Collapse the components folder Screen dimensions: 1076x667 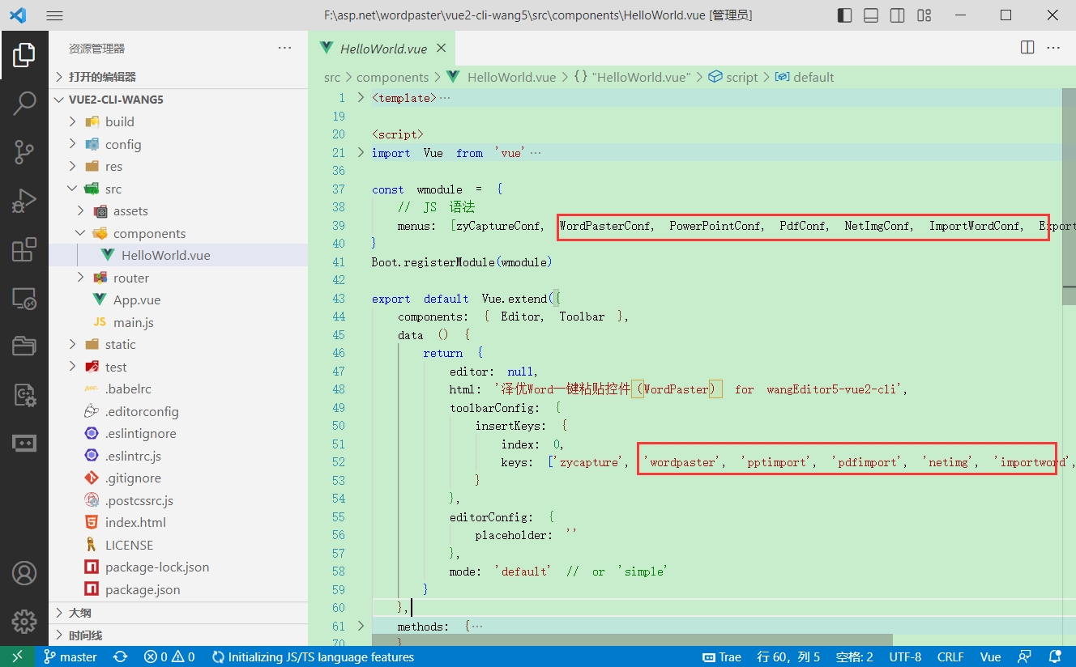[x=149, y=233]
